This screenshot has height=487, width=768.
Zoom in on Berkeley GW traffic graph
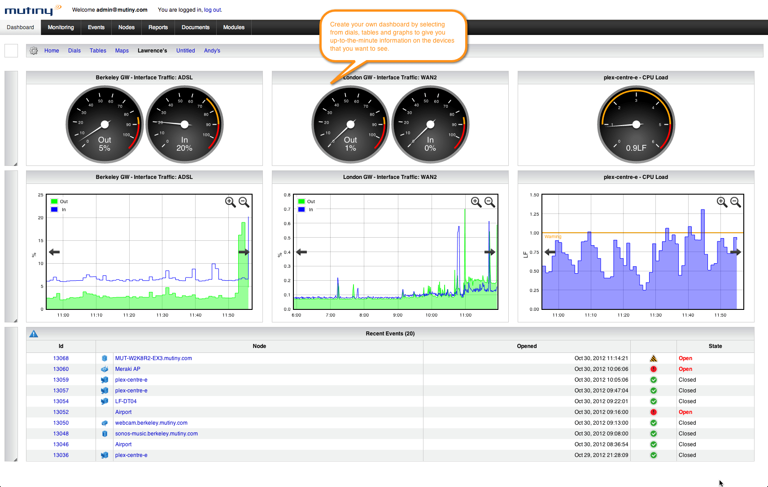(230, 202)
